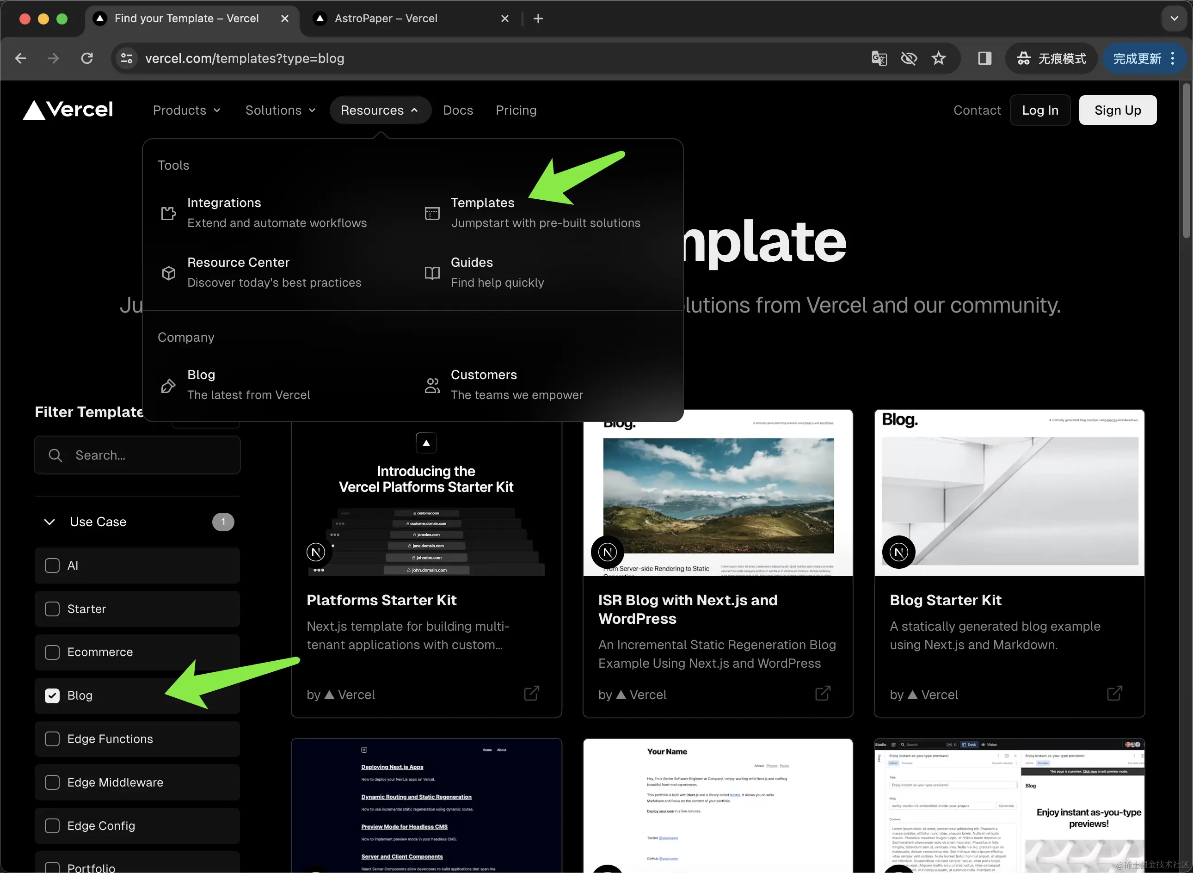Open the tab list chevron at top right
Screen dimensions: 1193x873
(x=1174, y=18)
